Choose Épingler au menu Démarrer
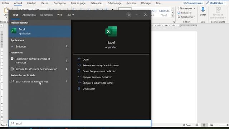The image size is (229, 129). [97, 77]
